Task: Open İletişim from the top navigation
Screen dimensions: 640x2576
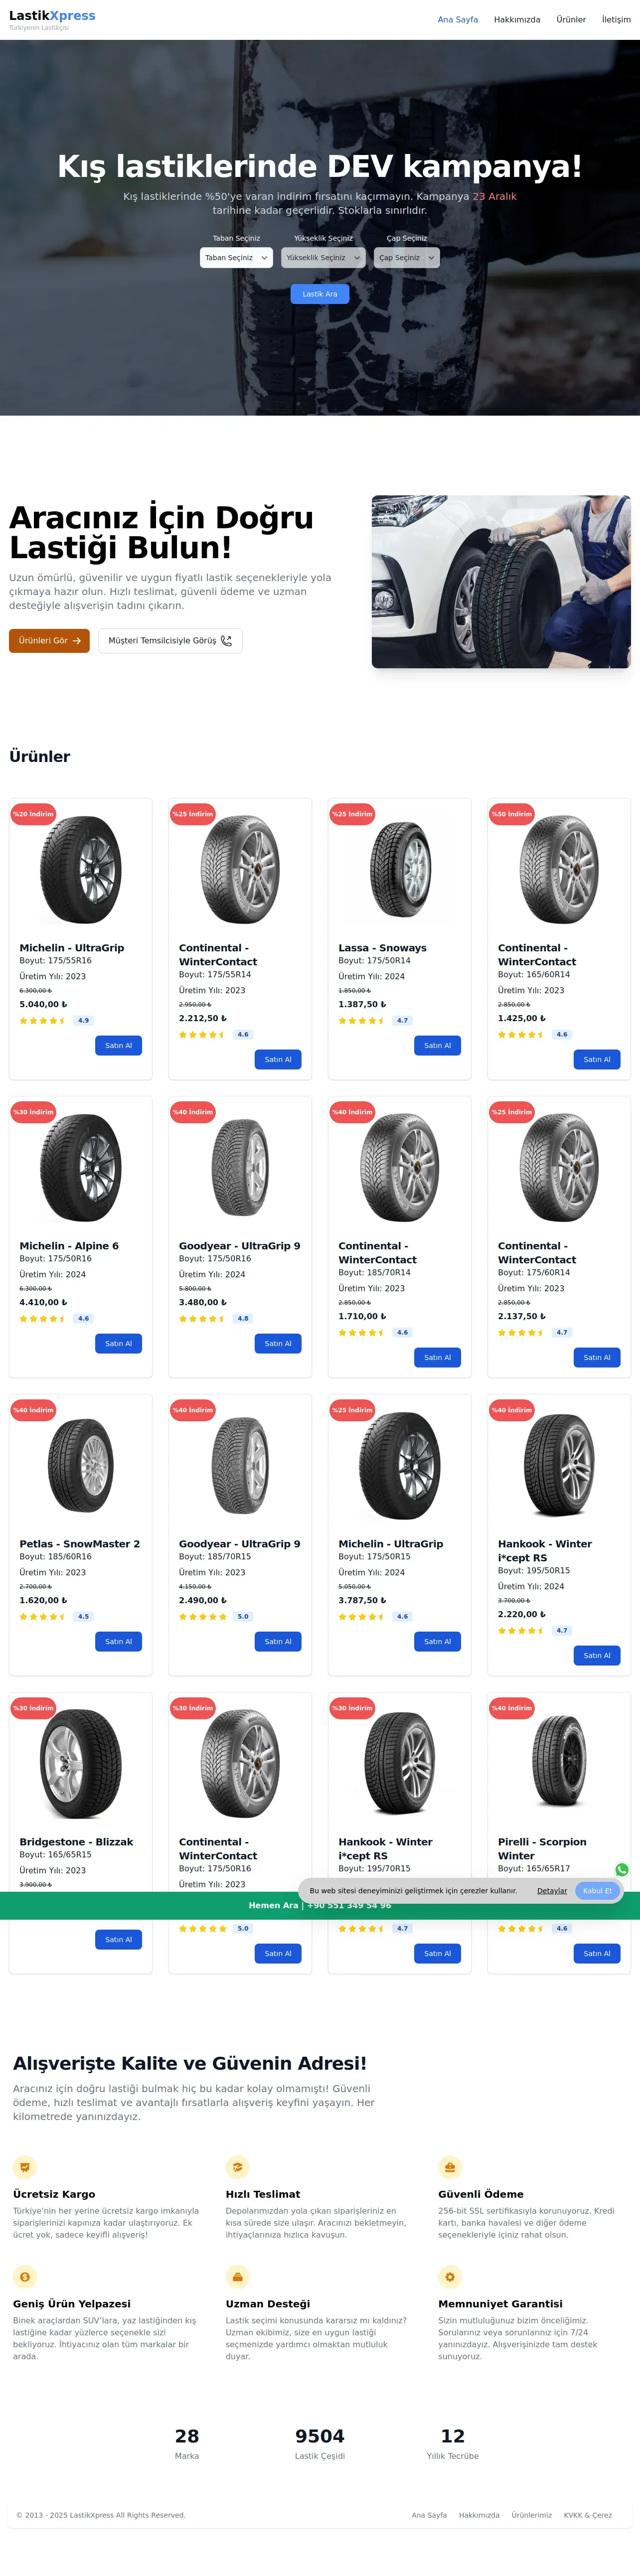Action: coord(616,20)
